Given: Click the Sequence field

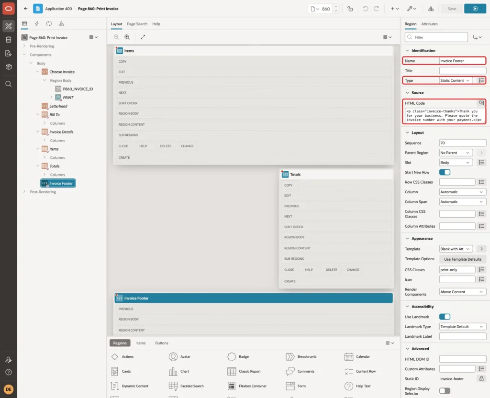Looking at the screenshot, I should pyautogui.click(x=463, y=143).
